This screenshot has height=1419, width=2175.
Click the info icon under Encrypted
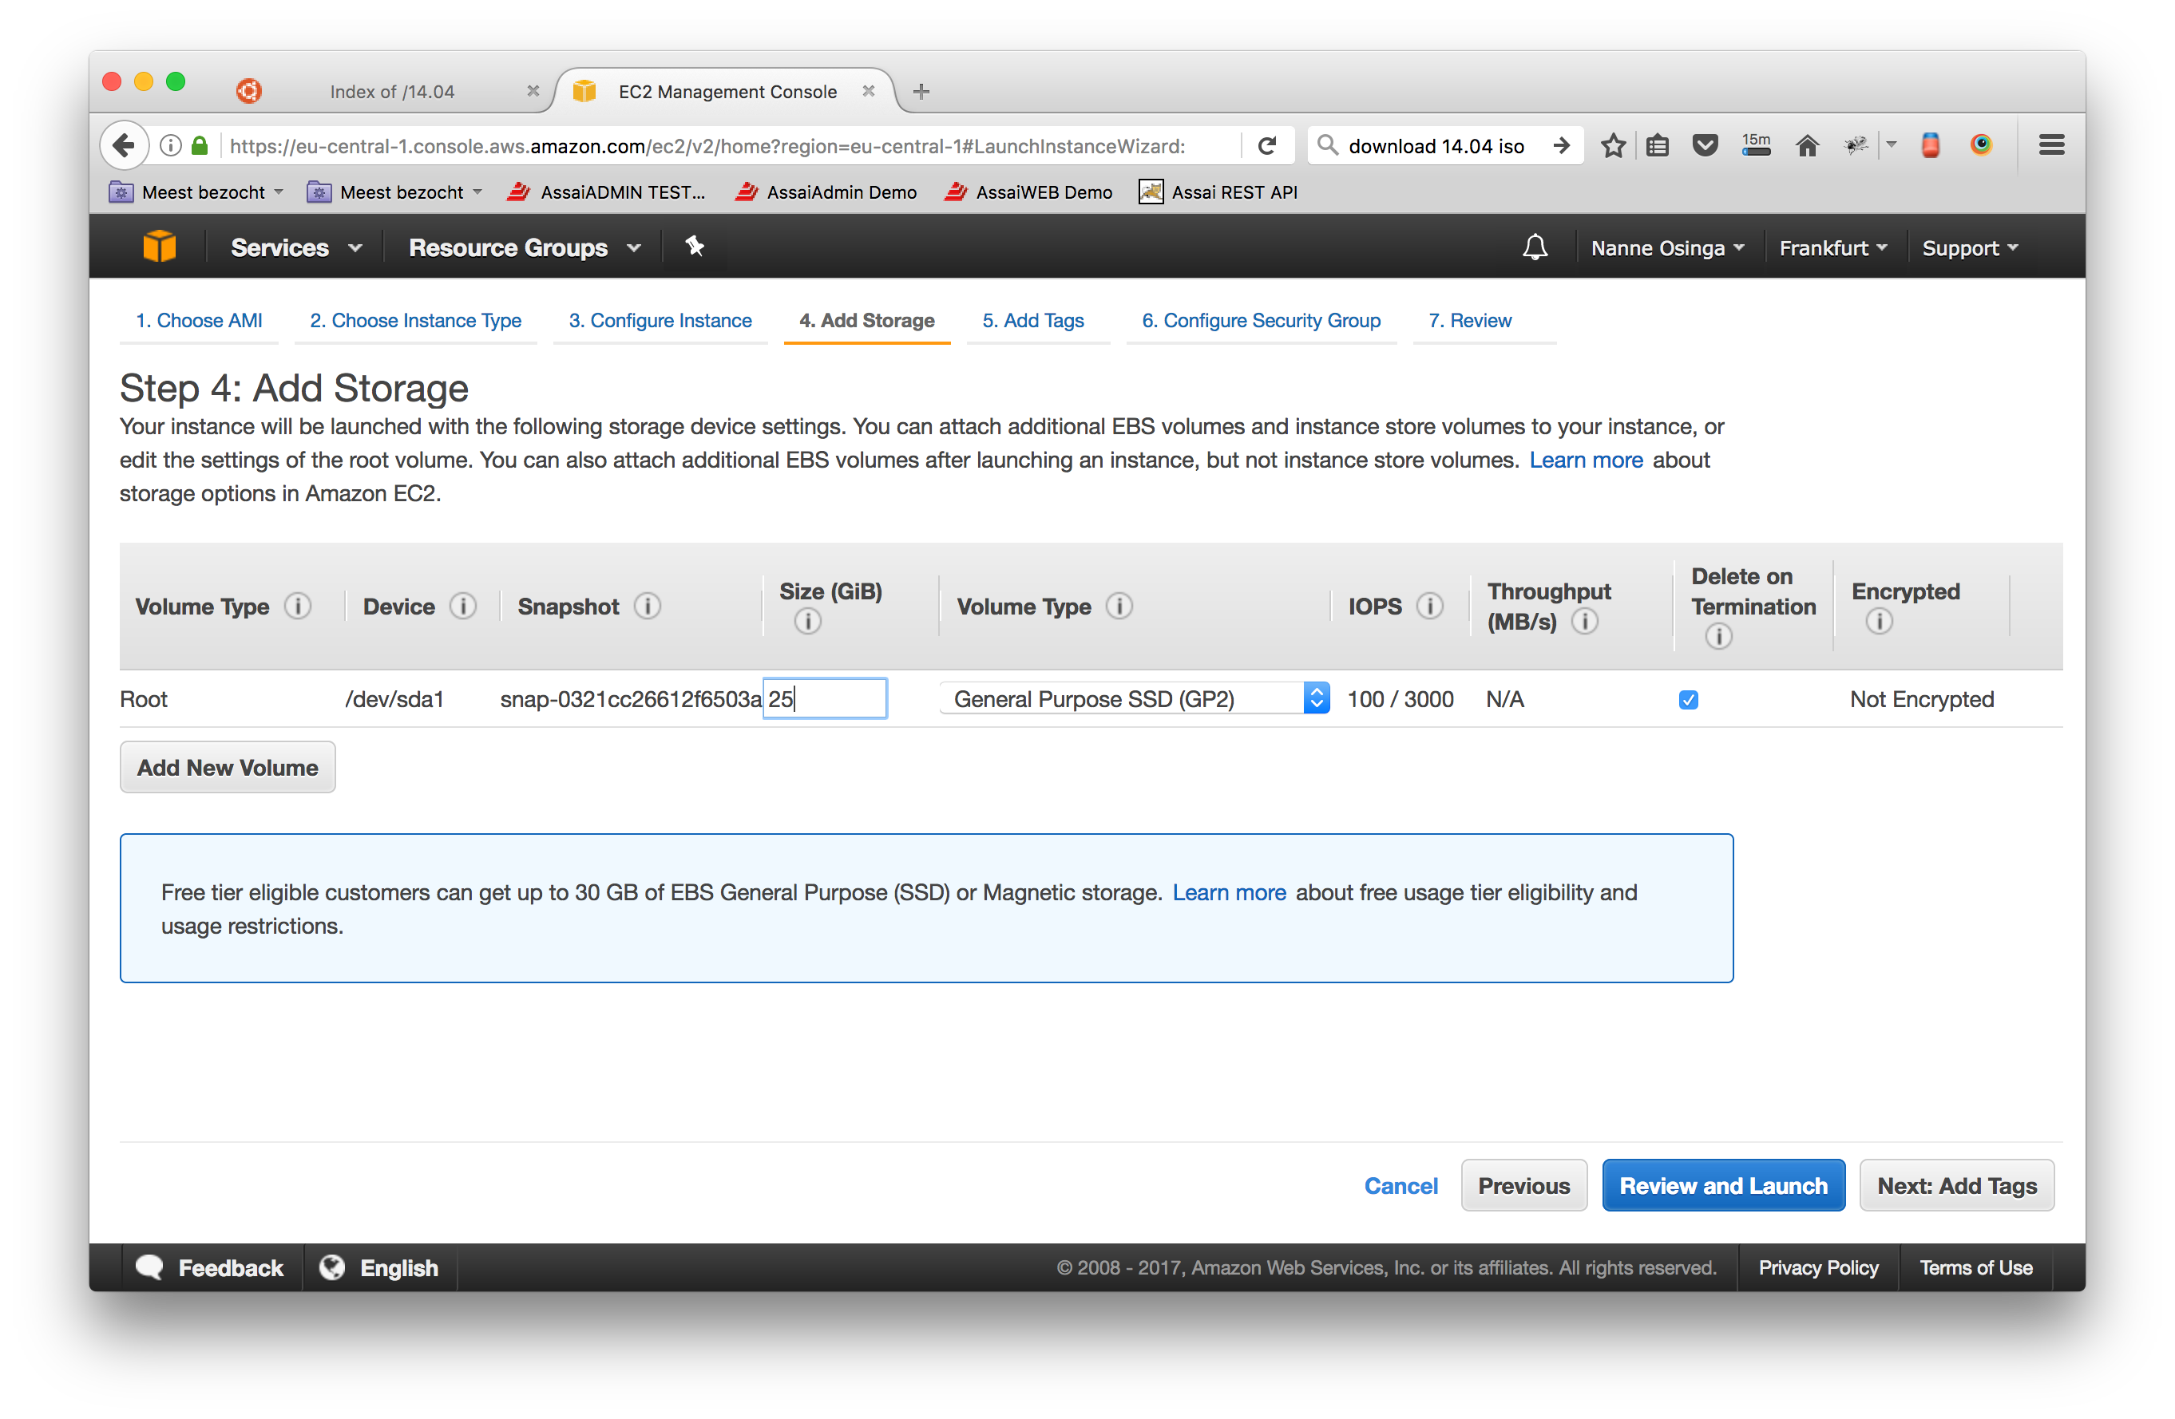click(1879, 622)
